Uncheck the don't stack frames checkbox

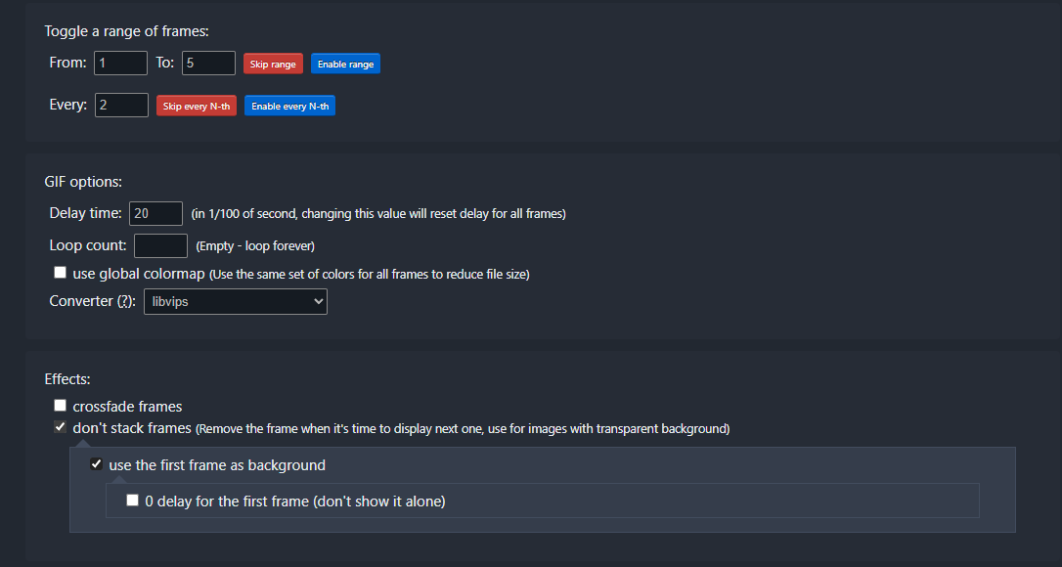(61, 427)
